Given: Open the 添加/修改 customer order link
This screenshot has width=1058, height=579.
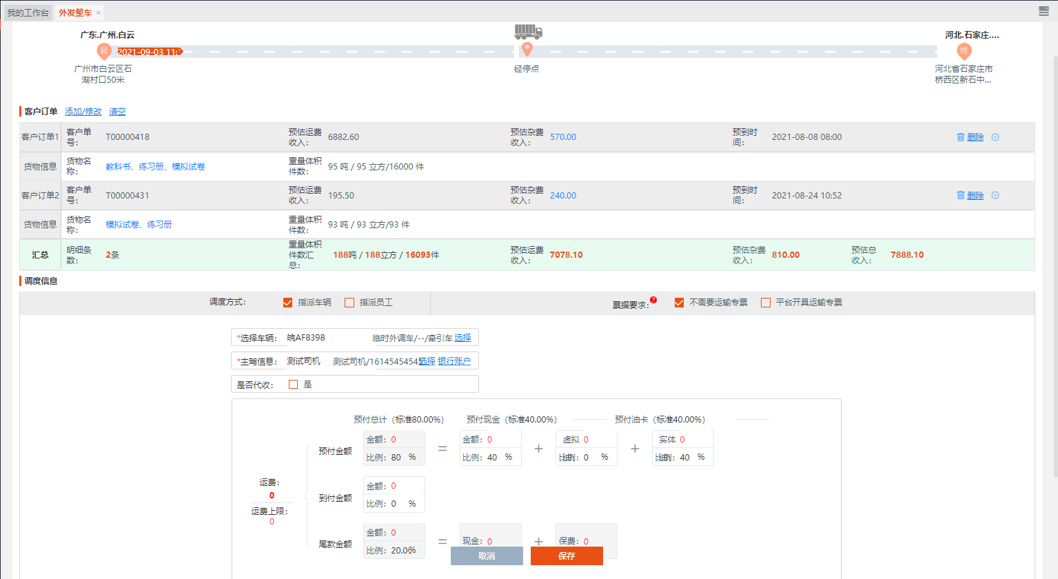Looking at the screenshot, I should [x=83, y=111].
